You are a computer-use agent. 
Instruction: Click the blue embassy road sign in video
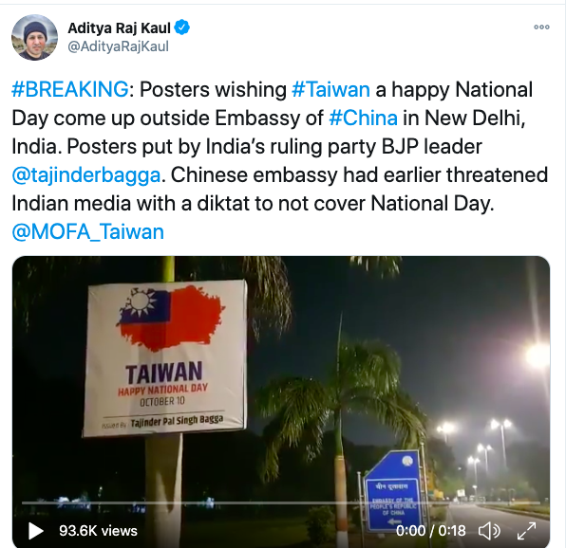[x=392, y=492]
